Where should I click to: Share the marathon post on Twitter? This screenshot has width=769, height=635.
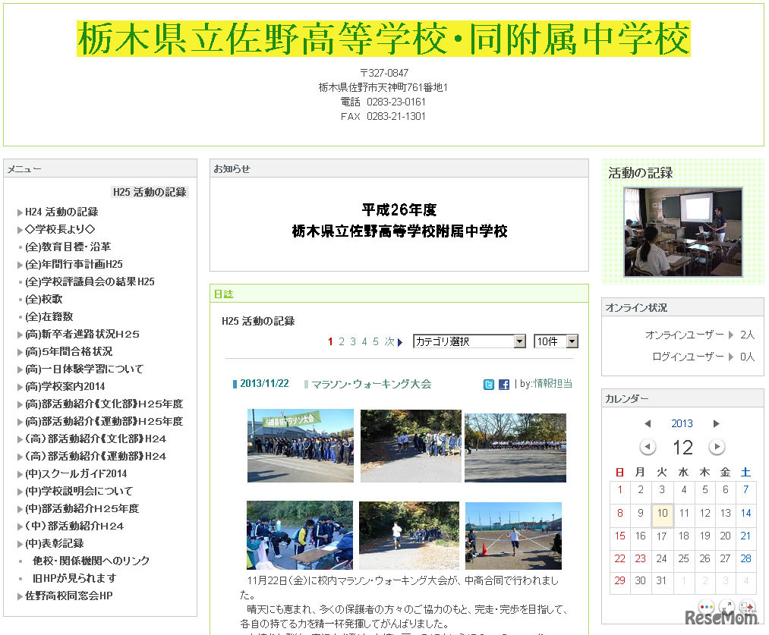point(488,385)
